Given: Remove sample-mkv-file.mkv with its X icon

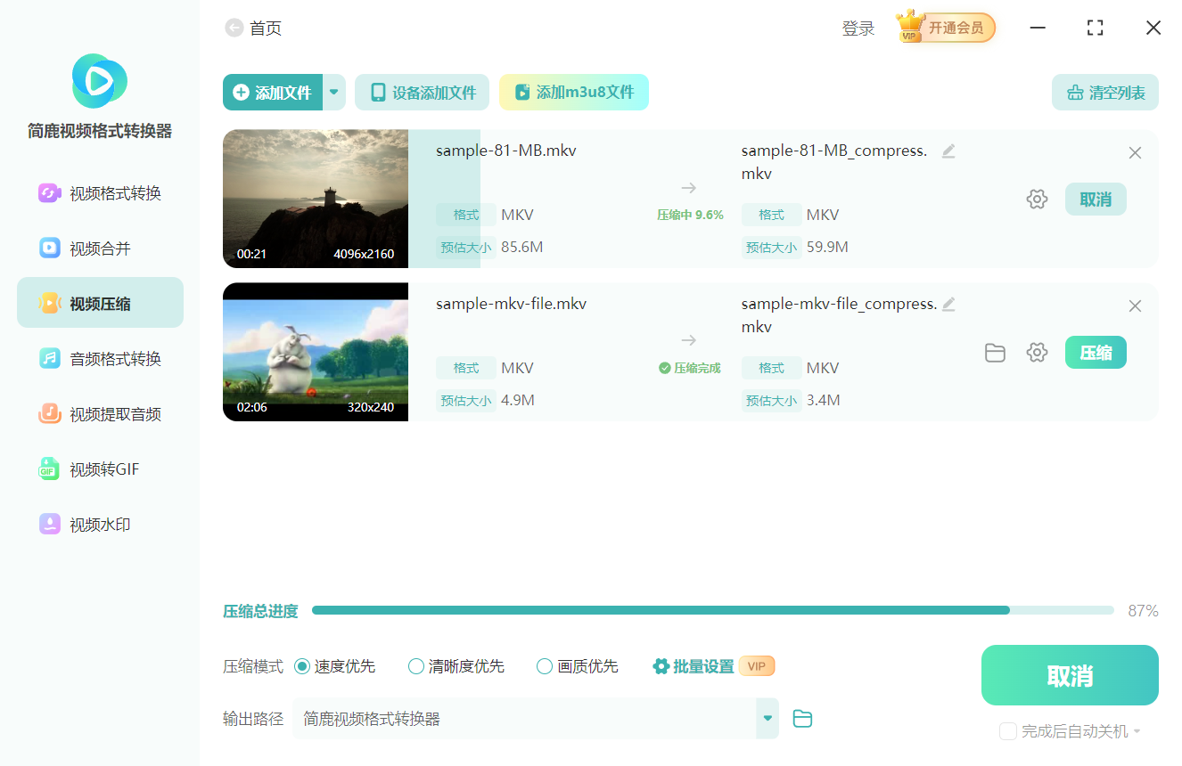Looking at the screenshot, I should click(x=1135, y=306).
